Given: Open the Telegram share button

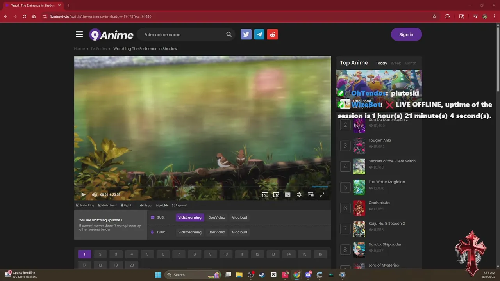Looking at the screenshot, I should pos(259,34).
